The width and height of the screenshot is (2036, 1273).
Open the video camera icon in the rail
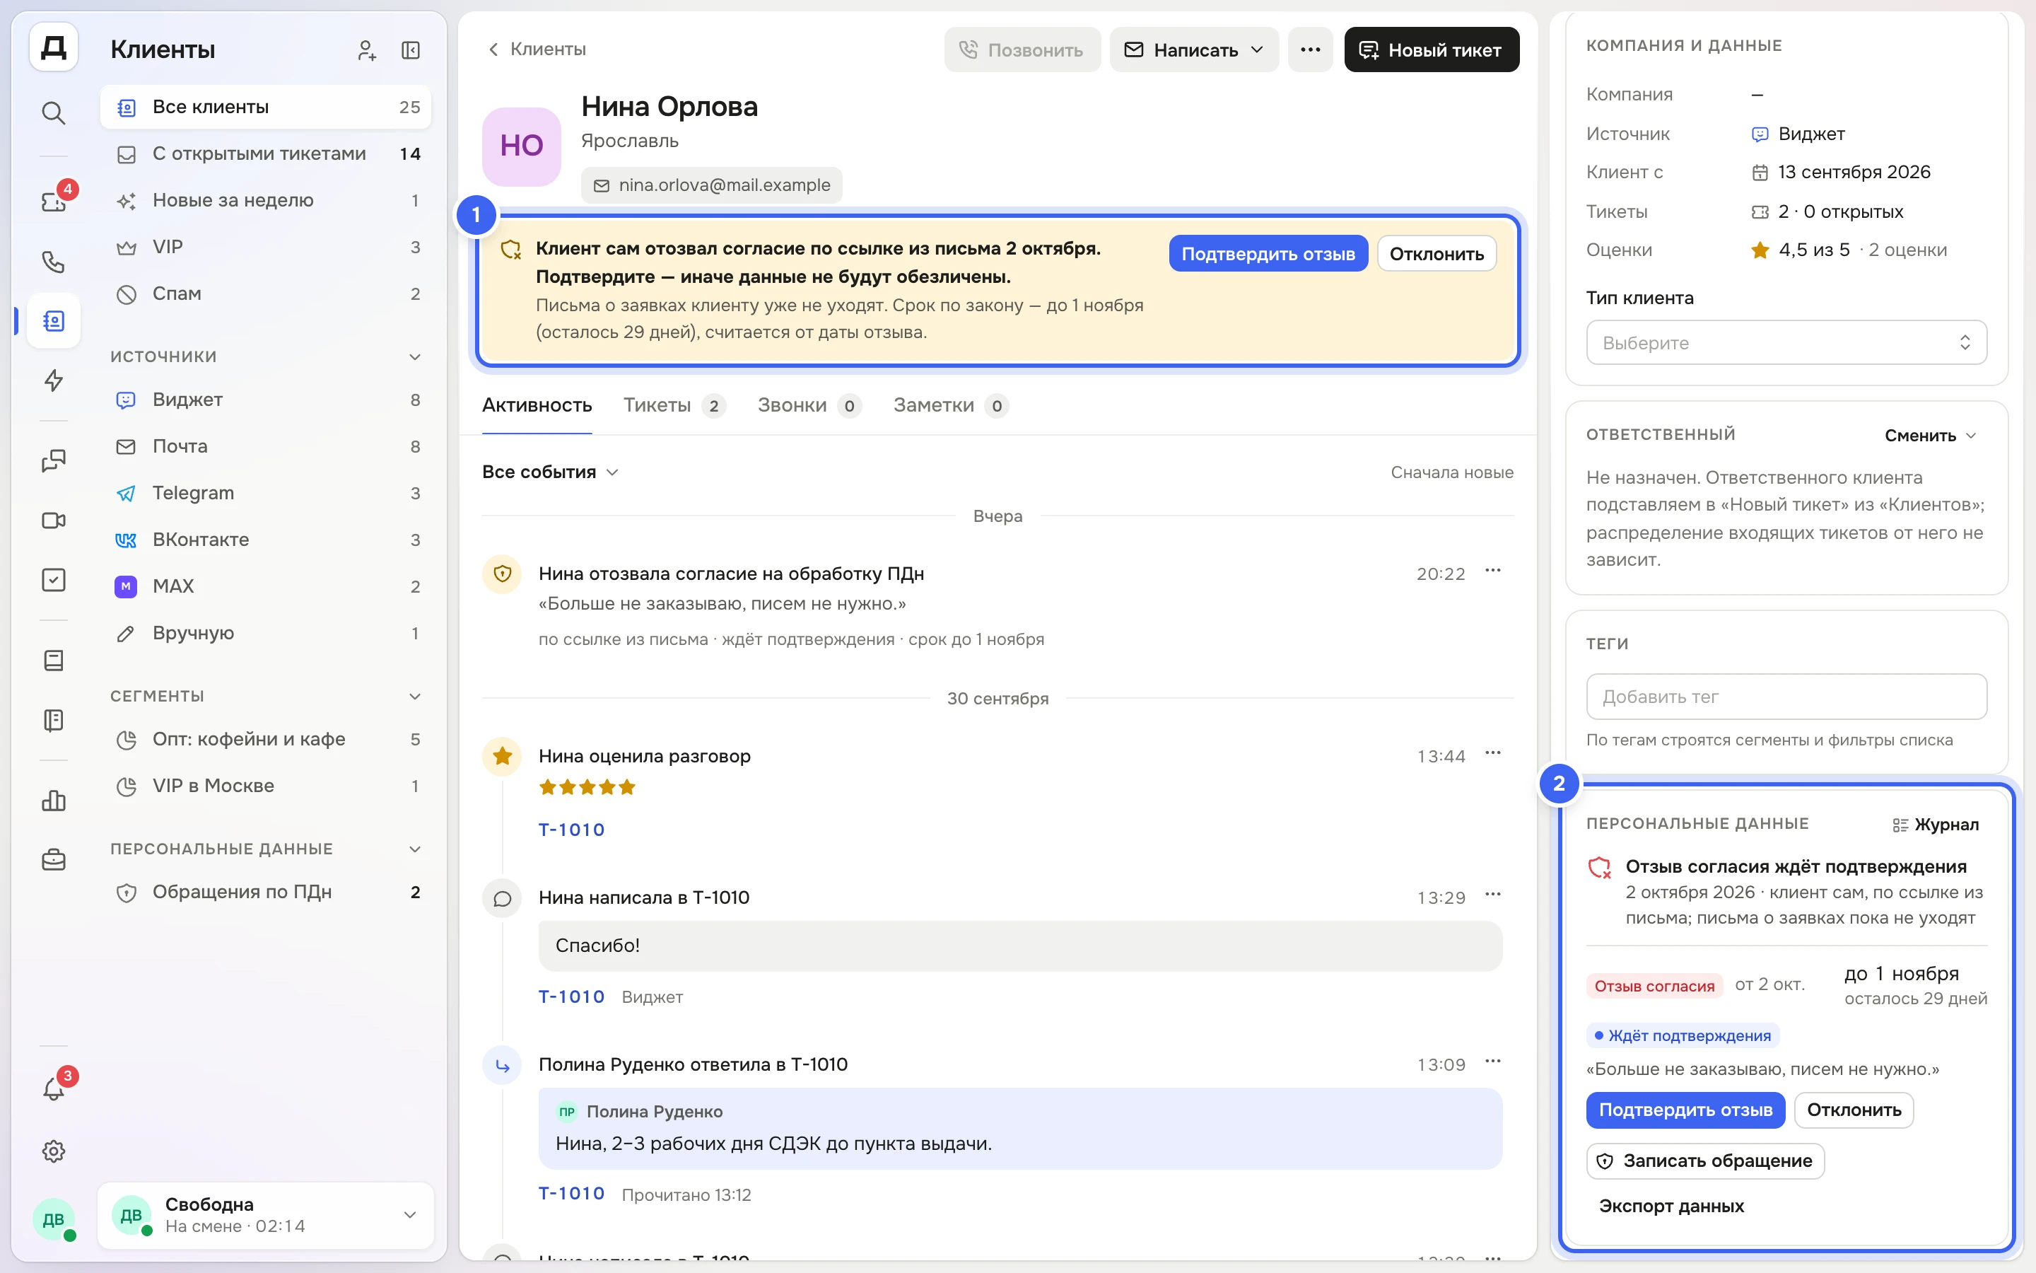[53, 521]
